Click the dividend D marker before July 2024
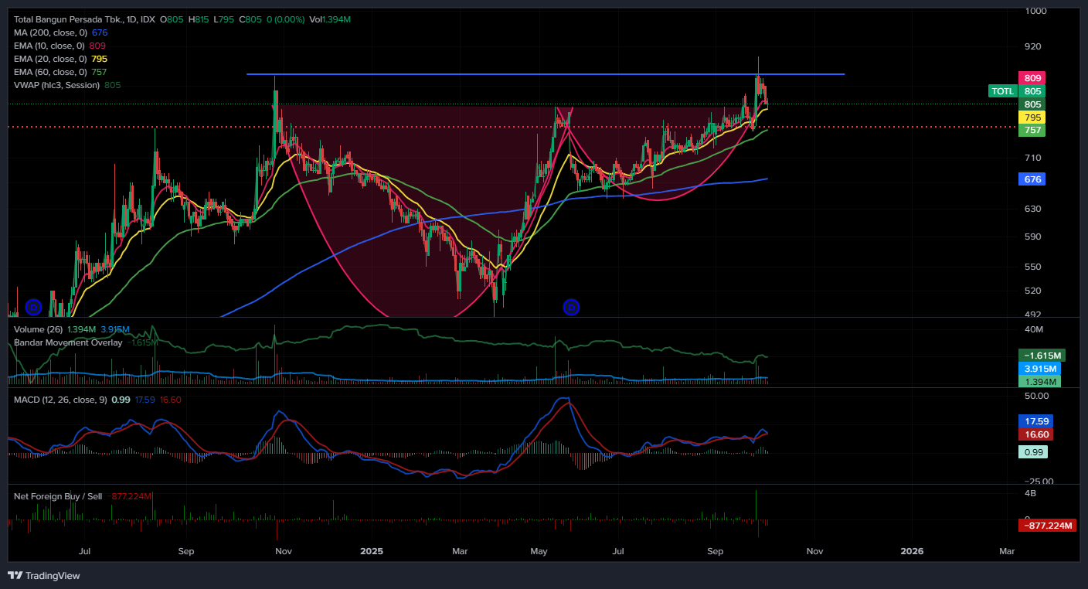 click(x=33, y=308)
